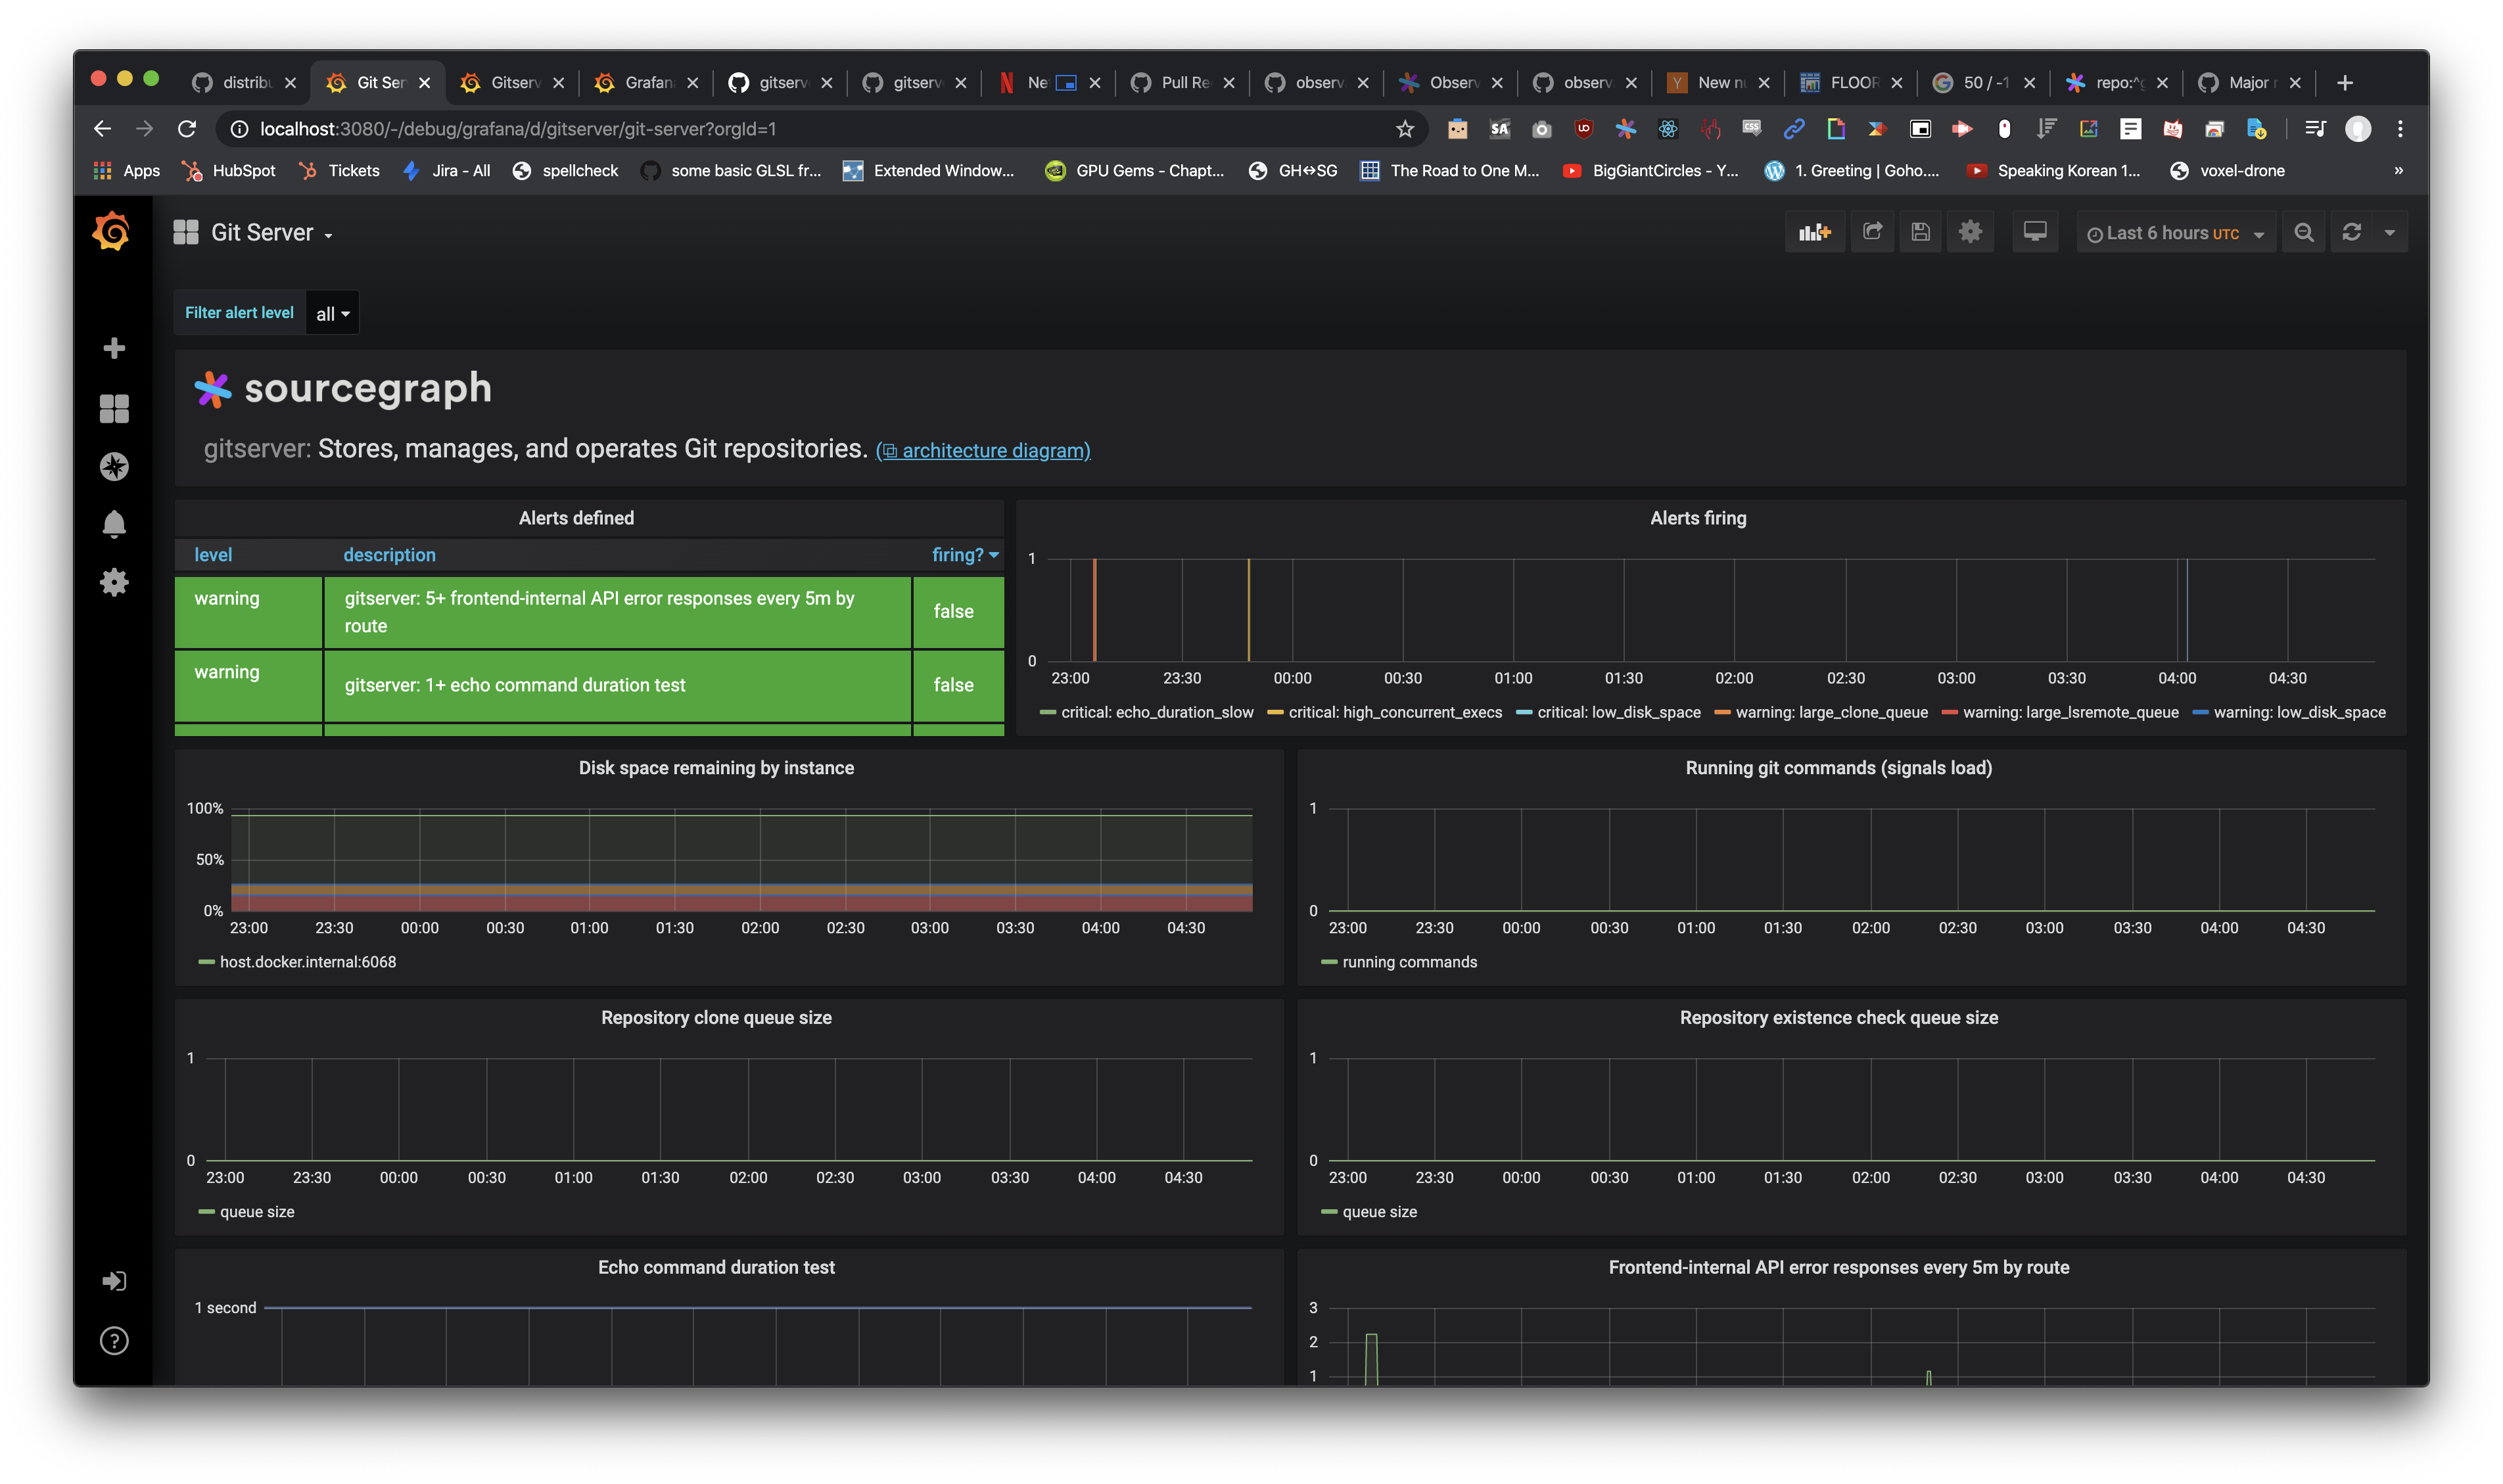The height and width of the screenshot is (1484, 2503).
Task: Open Dashboard settings gear in toolbar
Action: [1970, 232]
